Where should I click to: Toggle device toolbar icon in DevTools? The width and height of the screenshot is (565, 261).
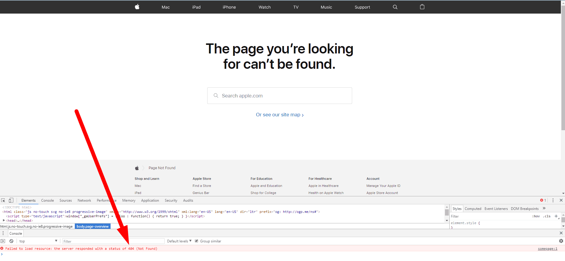point(11,200)
